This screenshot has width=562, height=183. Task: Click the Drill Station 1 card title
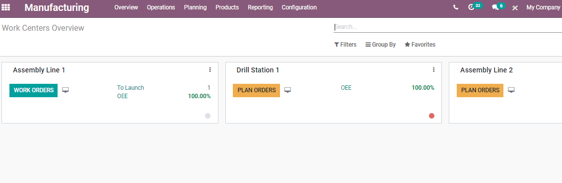[258, 70]
